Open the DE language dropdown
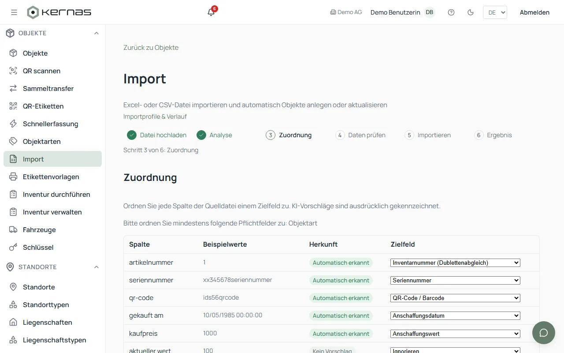This screenshot has height=353, width=564. coord(495,12)
